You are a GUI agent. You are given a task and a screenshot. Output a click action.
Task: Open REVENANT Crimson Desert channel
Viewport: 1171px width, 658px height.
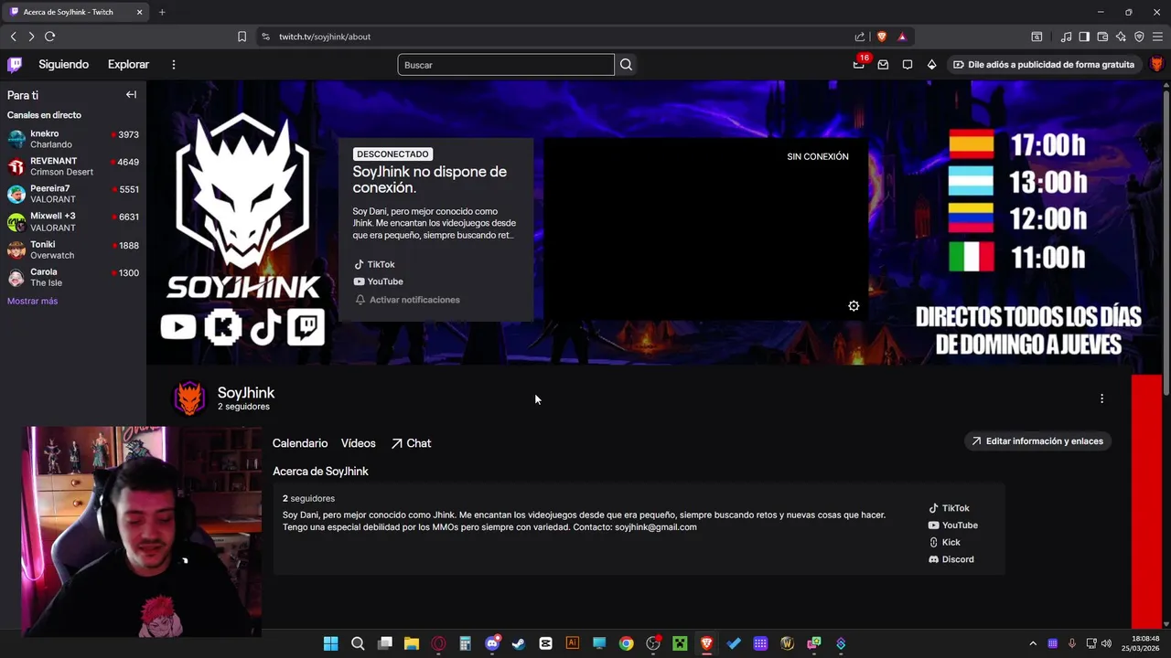73,166
